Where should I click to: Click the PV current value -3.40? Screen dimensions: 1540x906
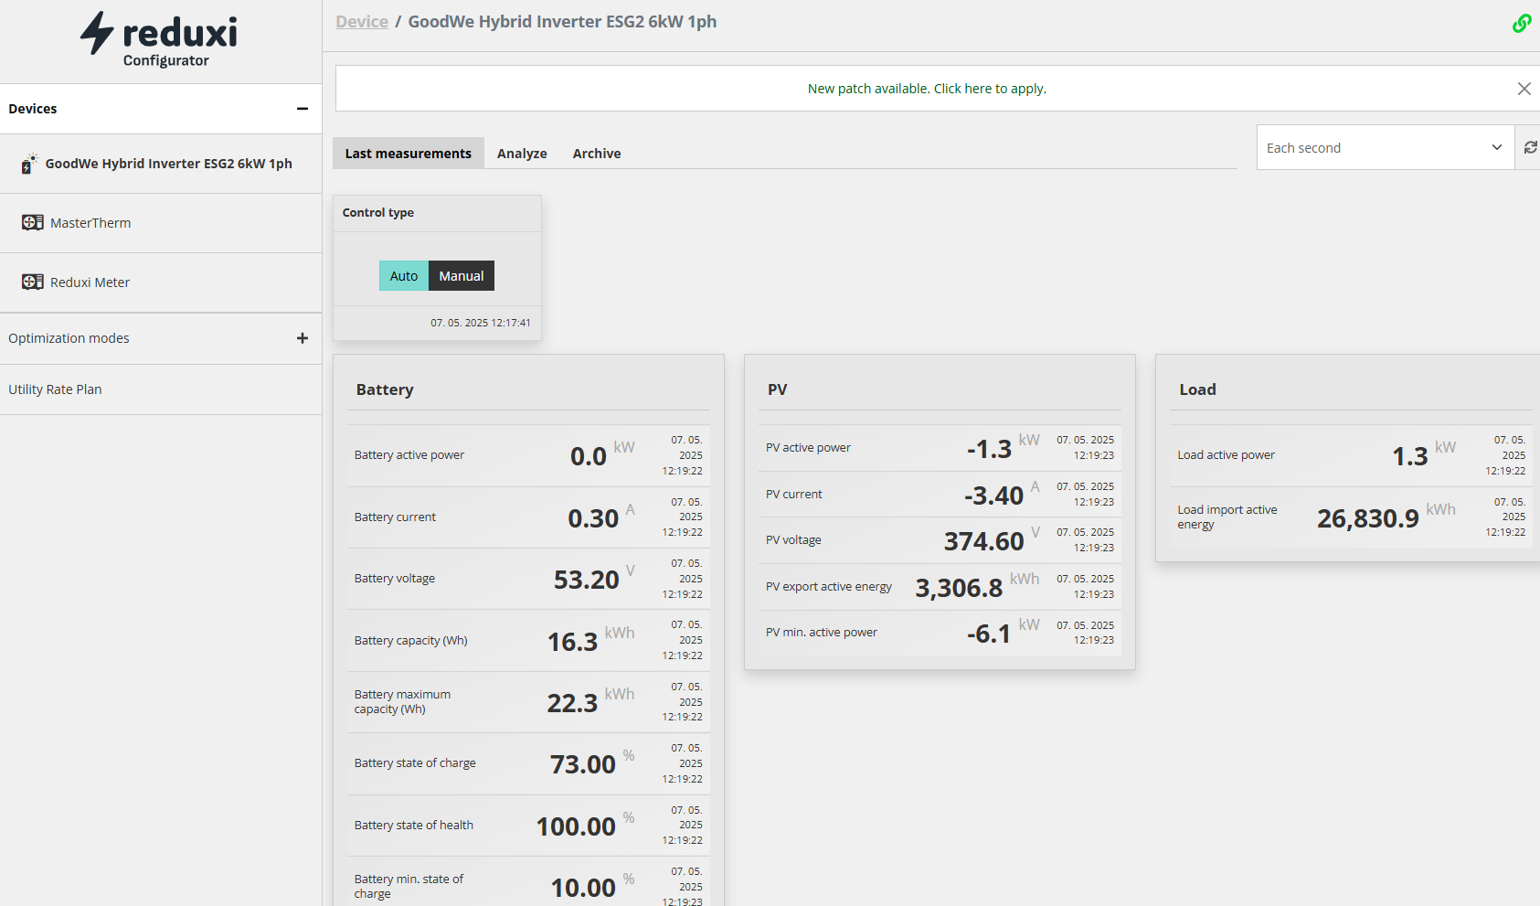[993, 496]
